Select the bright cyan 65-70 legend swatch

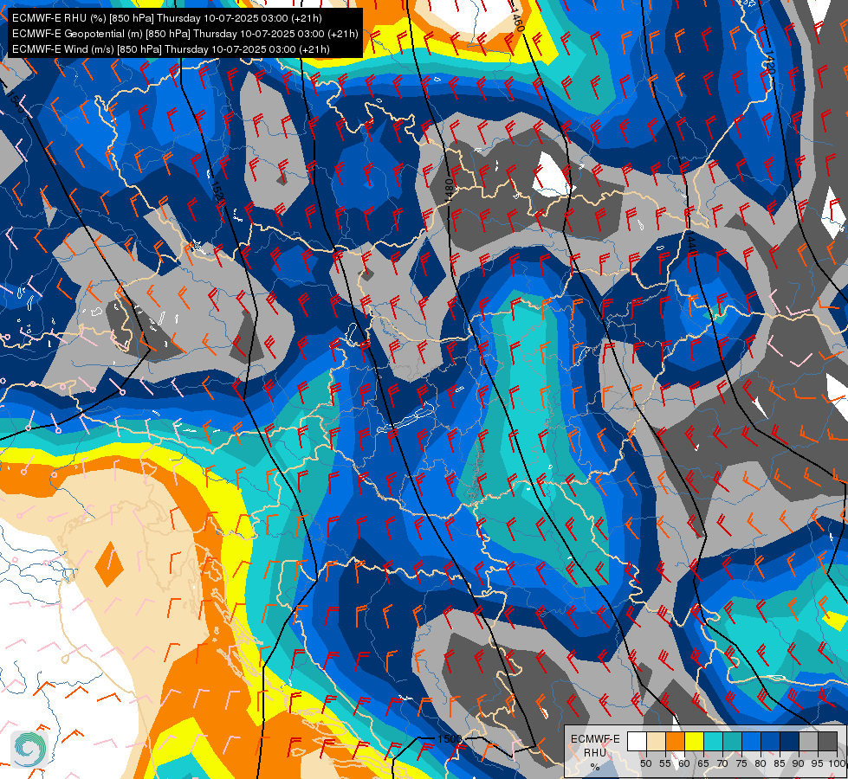pos(714,741)
